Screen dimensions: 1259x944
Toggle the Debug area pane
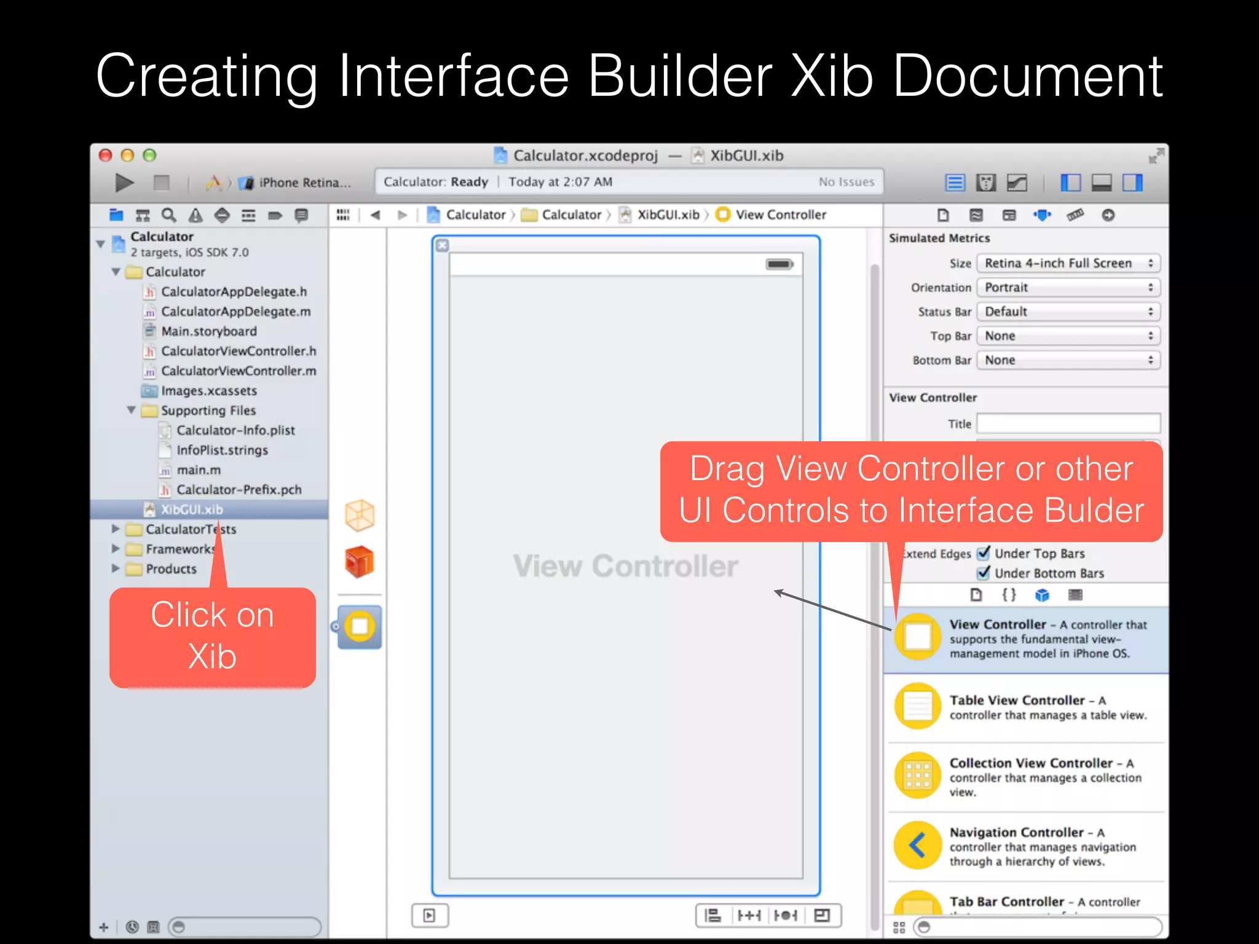1101,183
